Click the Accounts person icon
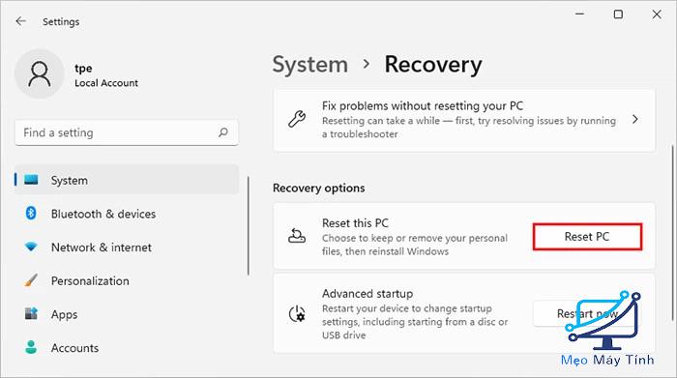Image resolution: width=677 pixels, height=378 pixels. 31,347
